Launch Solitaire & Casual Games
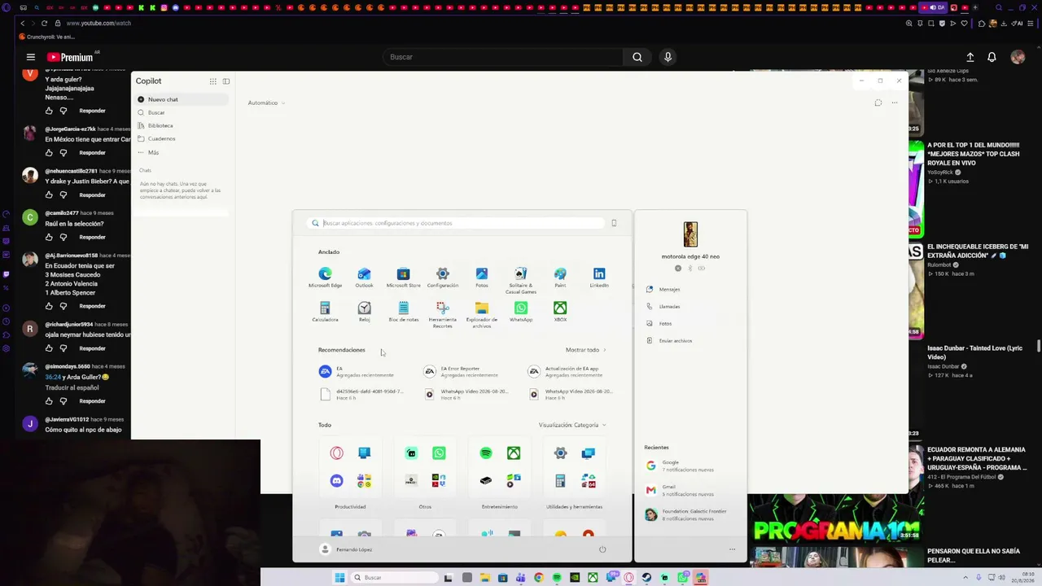Screen dimensions: 1042x586 point(521,280)
